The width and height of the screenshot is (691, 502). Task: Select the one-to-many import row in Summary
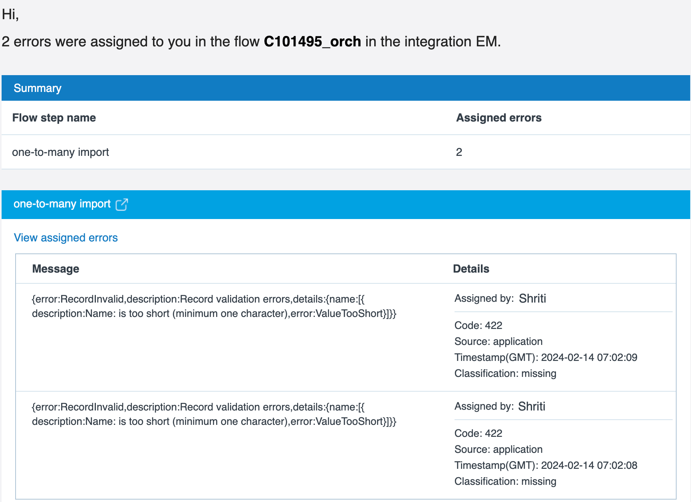pyautogui.click(x=61, y=152)
